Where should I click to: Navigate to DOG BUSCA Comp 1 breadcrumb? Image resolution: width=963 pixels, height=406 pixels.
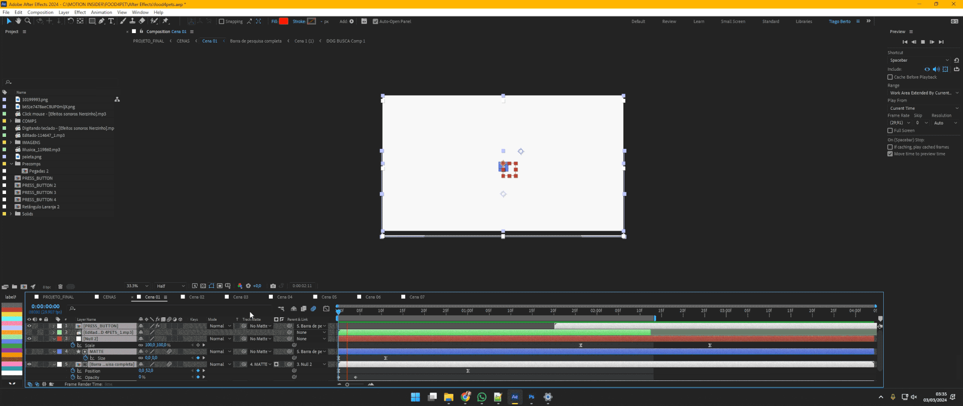click(346, 41)
